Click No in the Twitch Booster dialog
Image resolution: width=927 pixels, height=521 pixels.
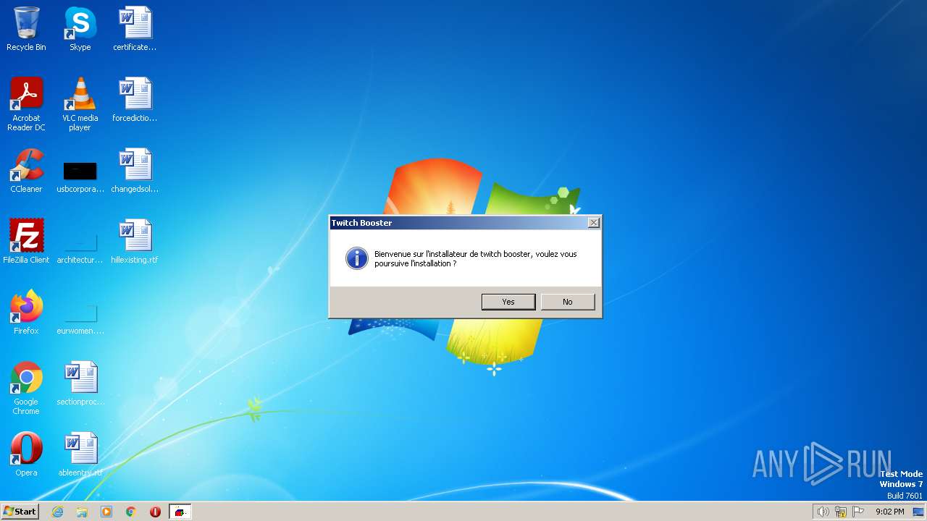pos(568,302)
